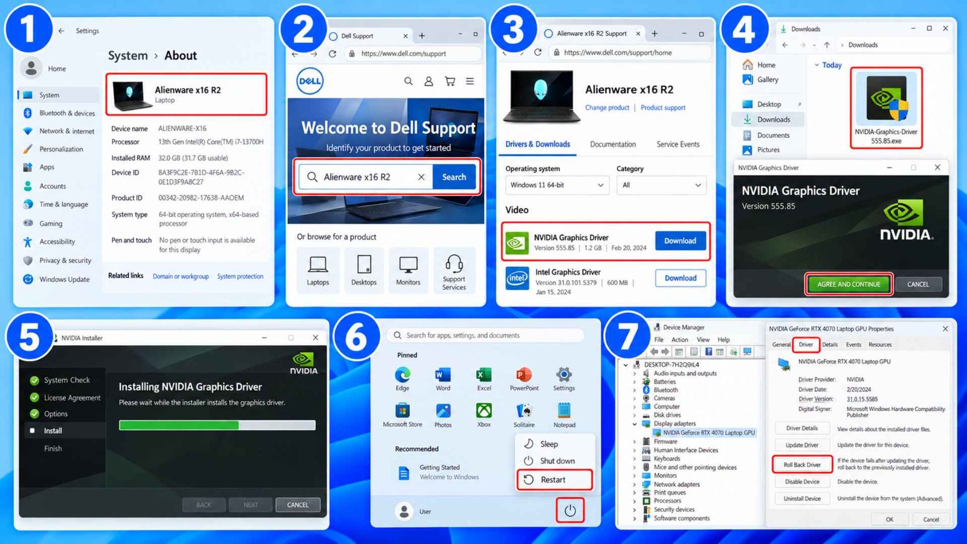The width and height of the screenshot is (967, 544).
Task: Open Edge browser from pinned apps
Action: pyautogui.click(x=403, y=378)
